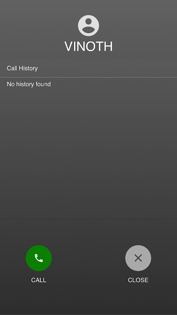Click the empty call history list area
The height and width of the screenshot is (315, 177).
(88, 153)
